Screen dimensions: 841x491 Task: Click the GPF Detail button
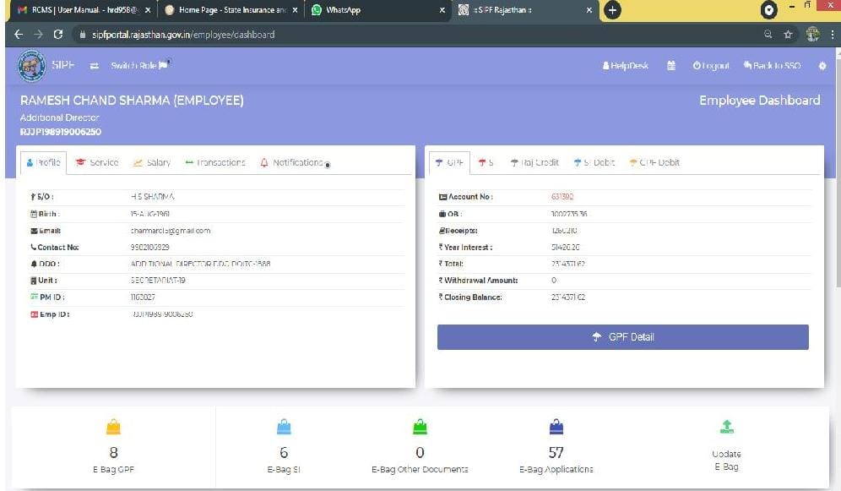click(622, 336)
